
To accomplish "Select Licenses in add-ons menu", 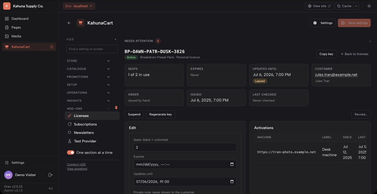I will coord(92,116).
